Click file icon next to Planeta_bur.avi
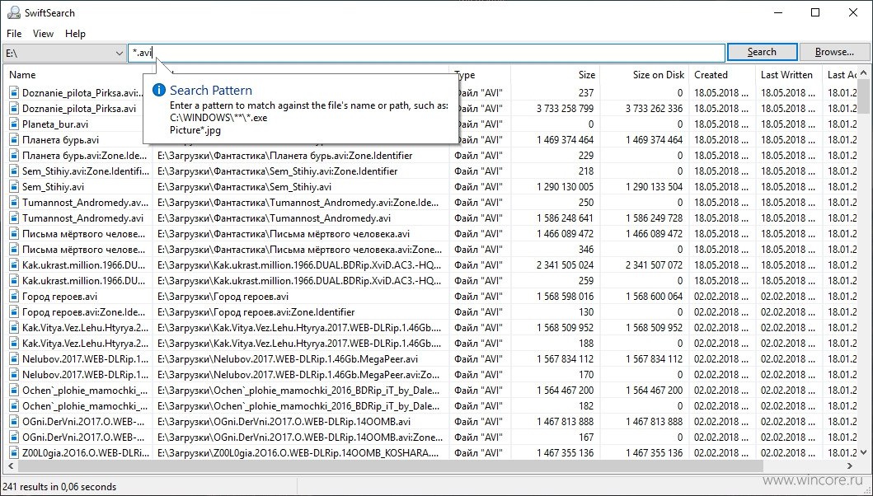873x496 pixels. coord(14,124)
